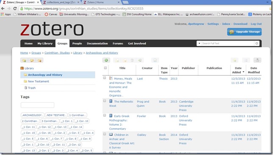Open the Forums navigation tab
The image size is (273, 155).
pos(118,43)
